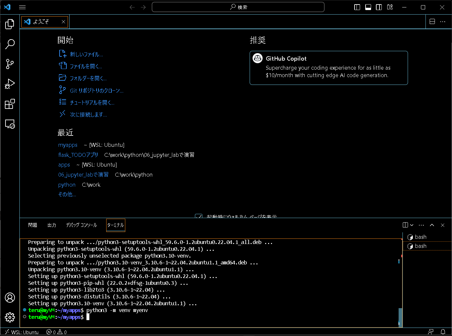Open the Explorer view in activity bar
The height and width of the screenshot is (336, 452).
point(10,24)
